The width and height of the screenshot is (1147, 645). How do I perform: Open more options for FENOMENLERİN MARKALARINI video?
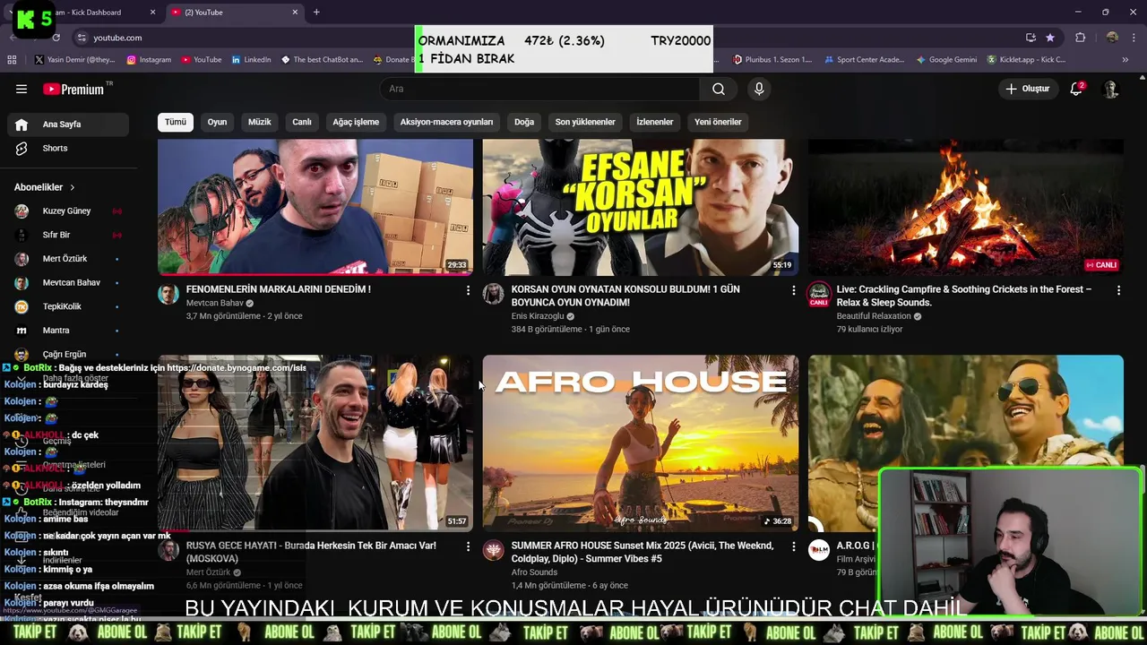coord(468,290)
